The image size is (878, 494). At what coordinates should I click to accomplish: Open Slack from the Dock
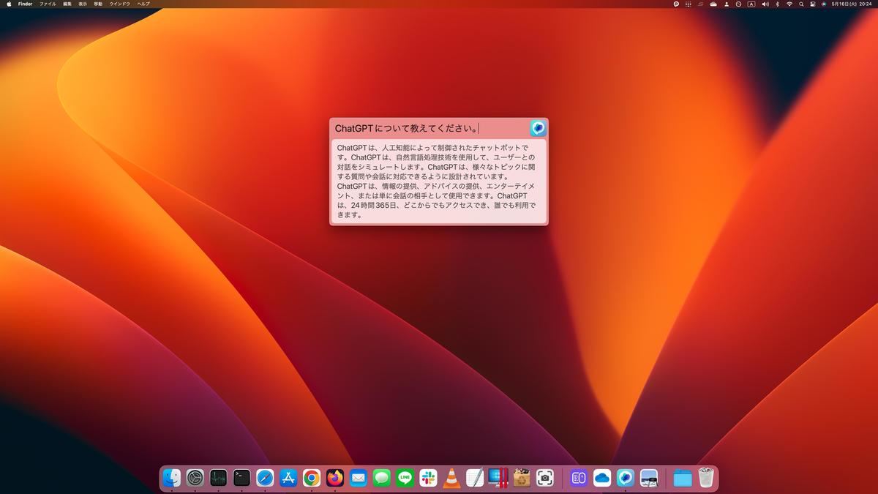point(428,478)
